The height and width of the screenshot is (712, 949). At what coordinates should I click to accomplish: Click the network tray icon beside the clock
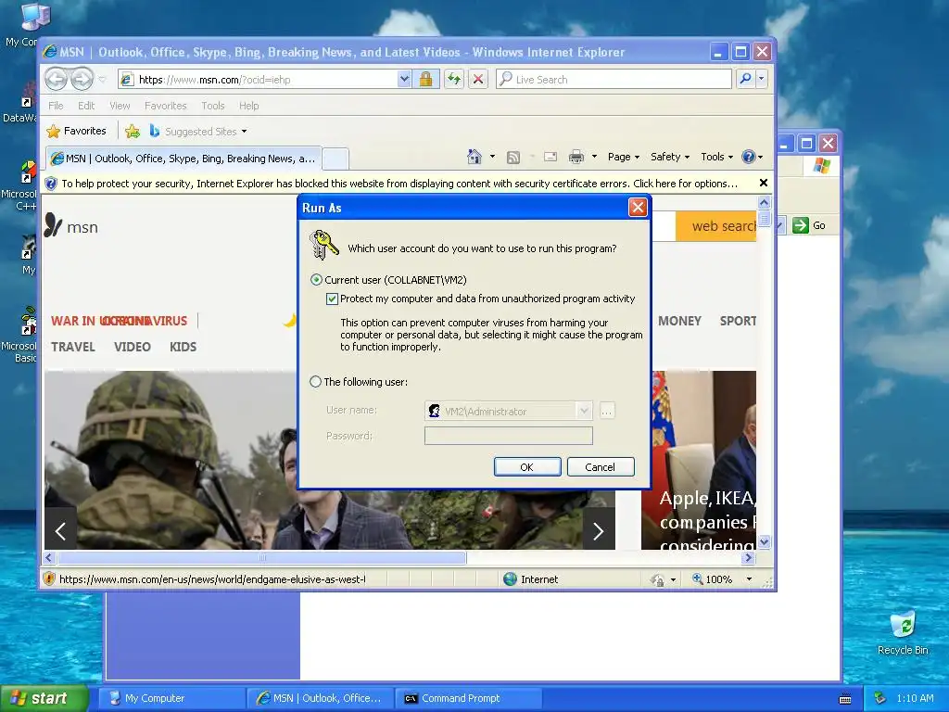pos(879,698)
